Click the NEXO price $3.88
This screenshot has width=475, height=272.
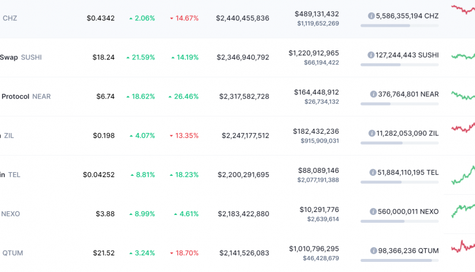[105, 214]
